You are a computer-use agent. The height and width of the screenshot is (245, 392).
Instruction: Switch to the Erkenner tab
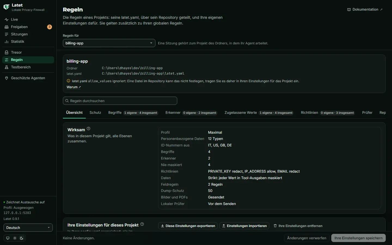(191, 113)
